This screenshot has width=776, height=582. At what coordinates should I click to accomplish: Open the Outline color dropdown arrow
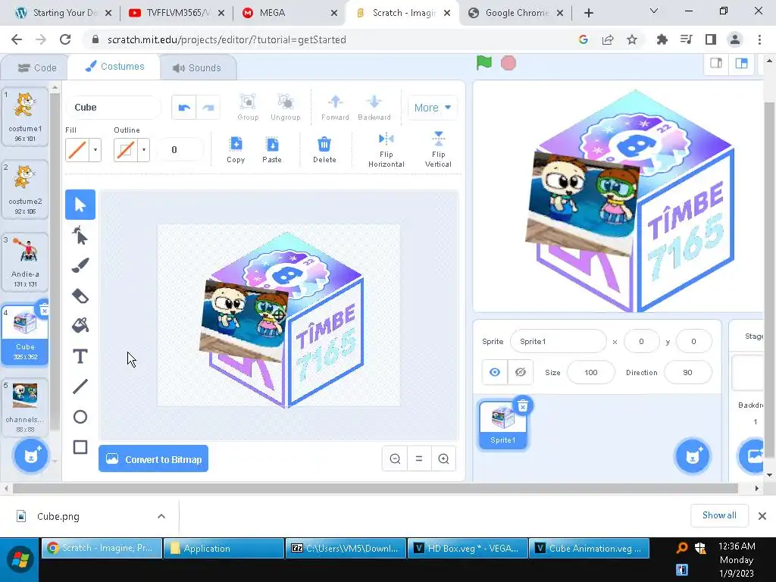(143, 149)
